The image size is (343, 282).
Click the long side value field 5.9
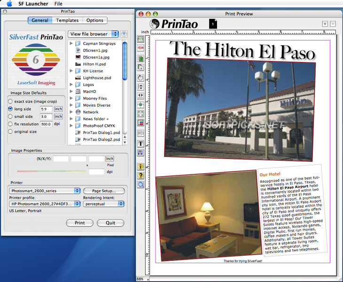46,109
